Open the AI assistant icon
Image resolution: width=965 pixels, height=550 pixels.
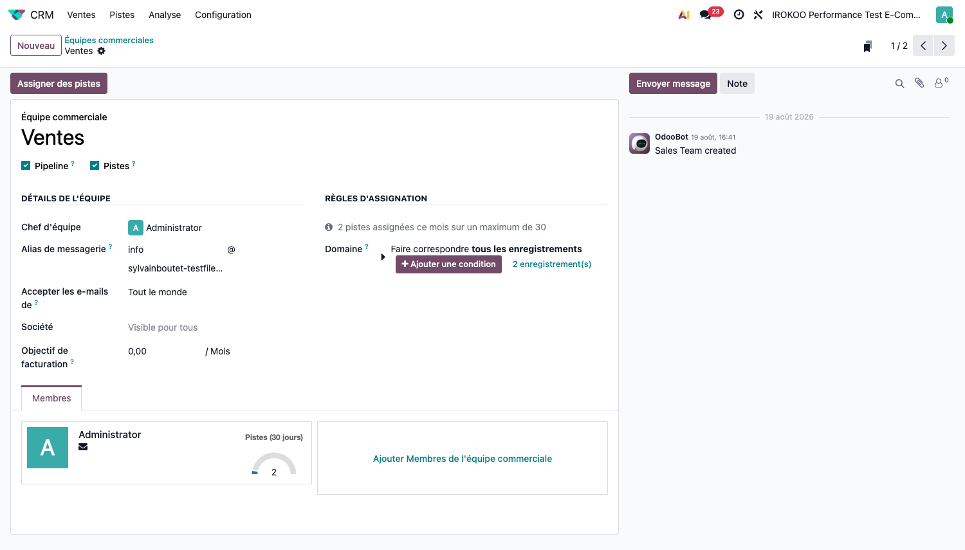coord(684,15)
